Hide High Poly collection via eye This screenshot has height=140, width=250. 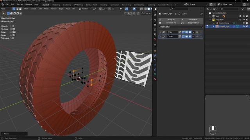(244, 20)
